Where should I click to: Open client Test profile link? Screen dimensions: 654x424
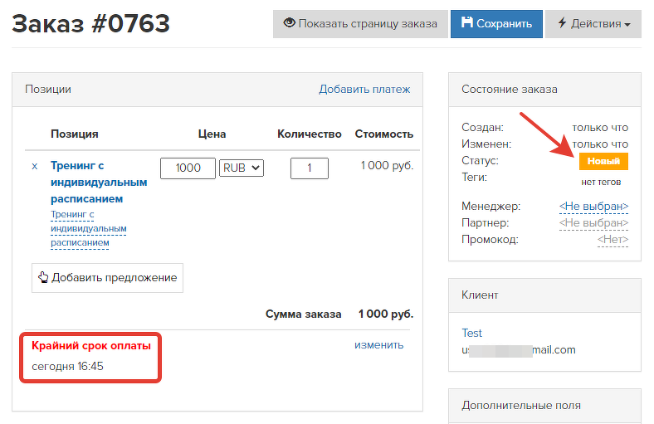(471, 333)
